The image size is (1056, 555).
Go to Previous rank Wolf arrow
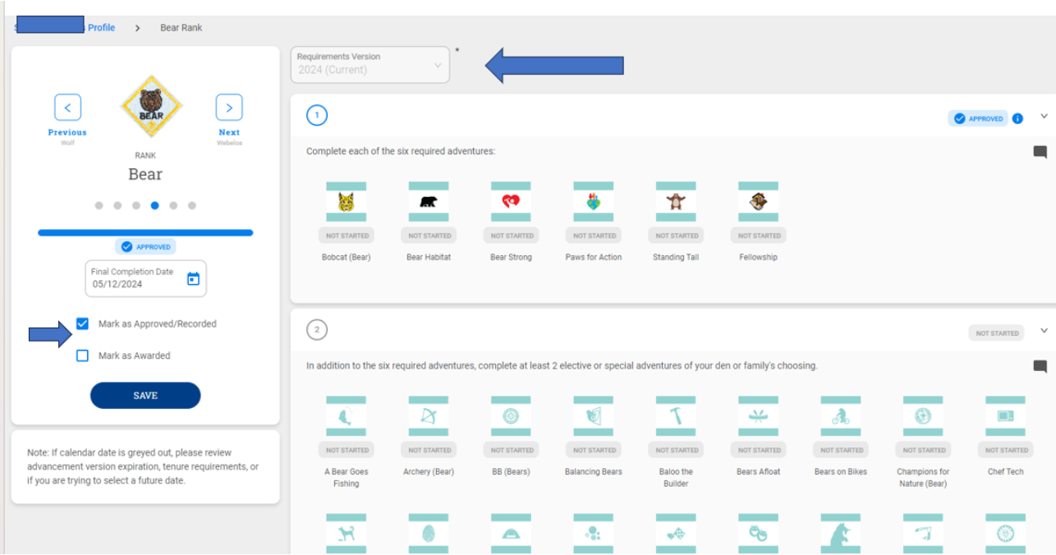tap(67, 108)
